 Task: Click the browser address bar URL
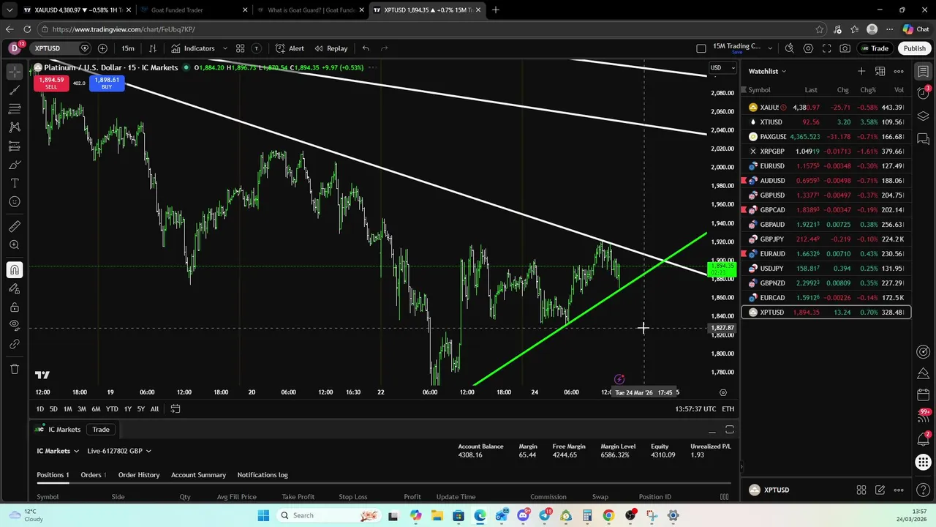pyautogui.click(x=124, y=29)
